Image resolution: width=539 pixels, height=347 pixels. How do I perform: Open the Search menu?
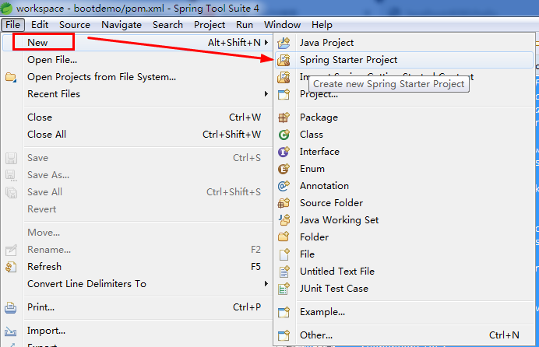167,25
